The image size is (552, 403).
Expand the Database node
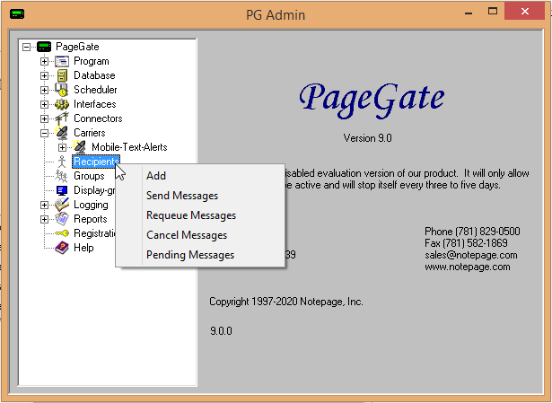click(44, 75)
